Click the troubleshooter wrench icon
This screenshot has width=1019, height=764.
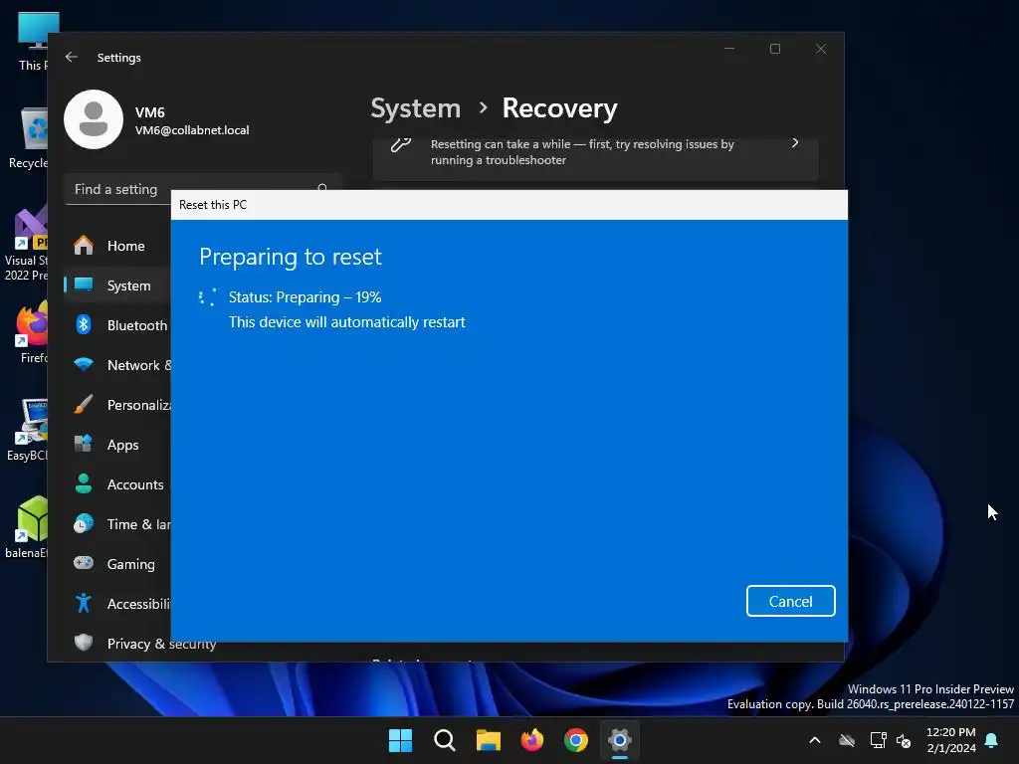coord(401,144)
